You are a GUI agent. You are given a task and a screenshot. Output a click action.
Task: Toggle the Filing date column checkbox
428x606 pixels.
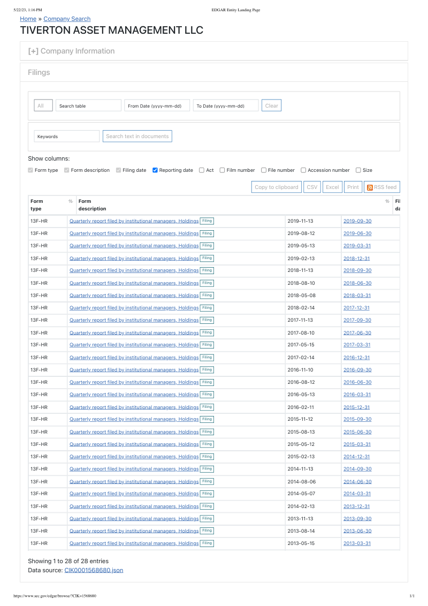pyautogui.click(x=119, y=170)
